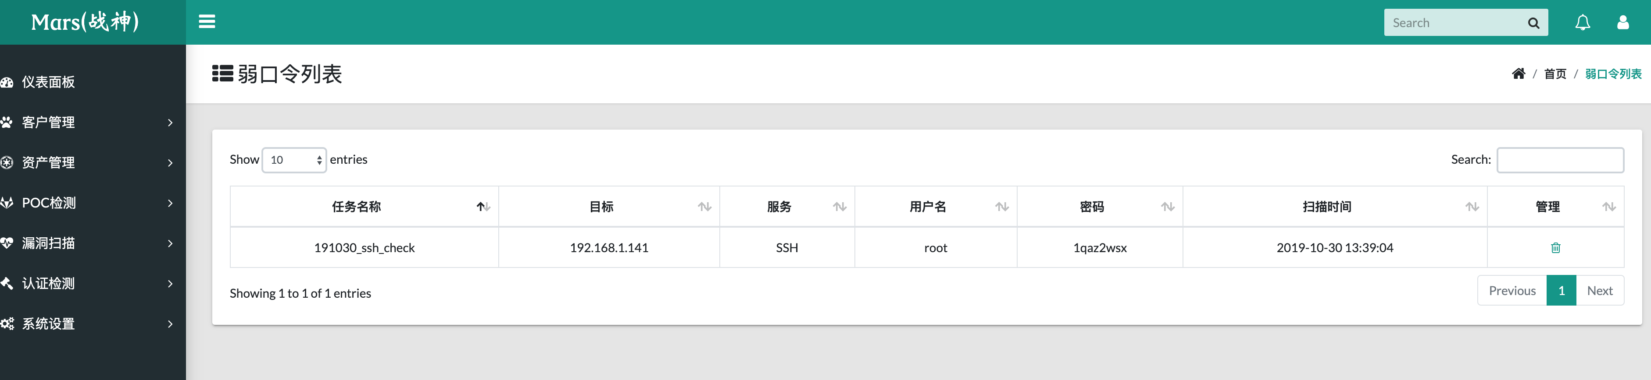Open the 认证检测 menu item
Screen dimensions: 1651x380
[93, 283]
